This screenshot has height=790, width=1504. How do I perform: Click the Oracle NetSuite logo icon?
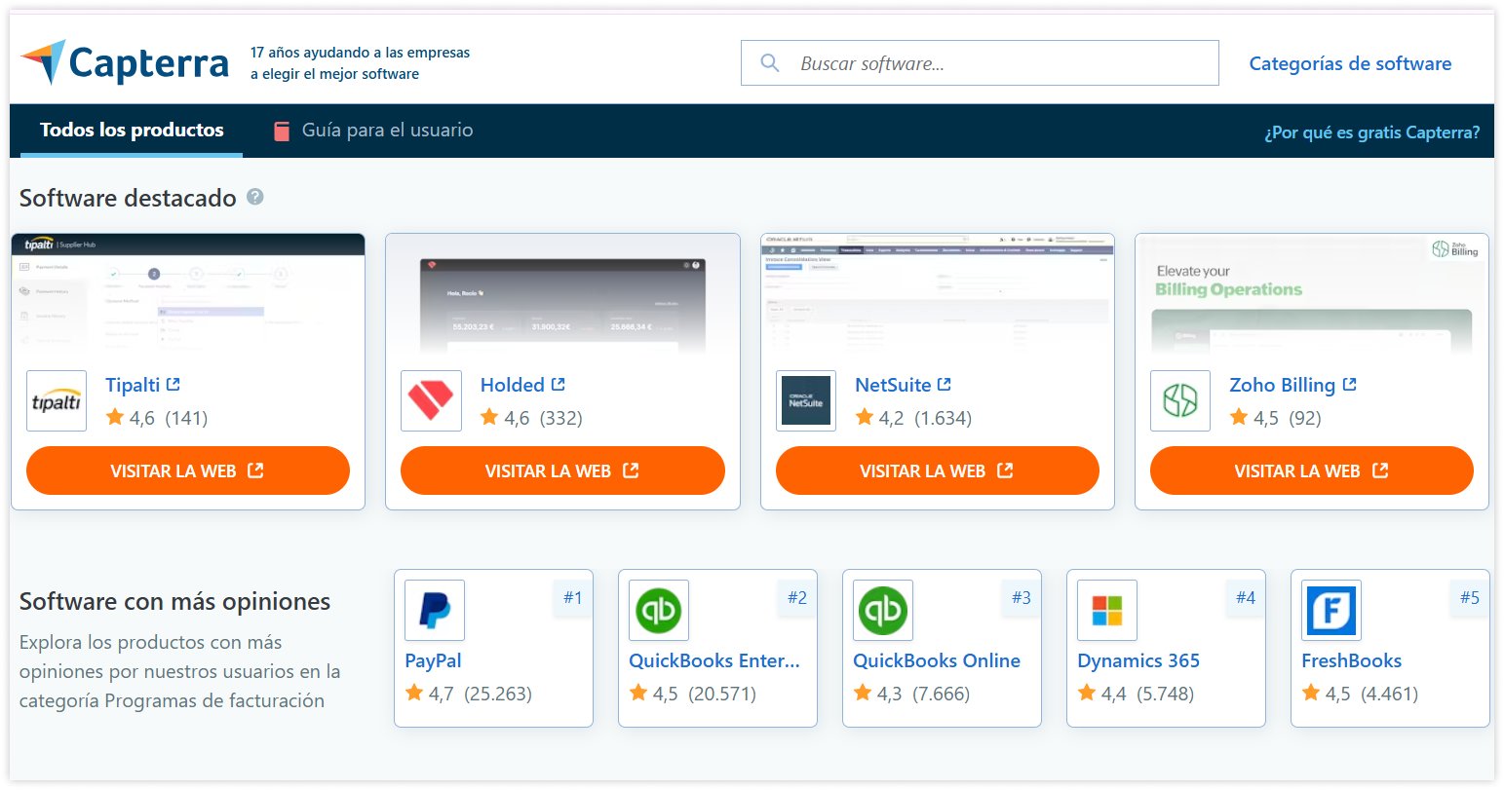click(x=806, y=400)
